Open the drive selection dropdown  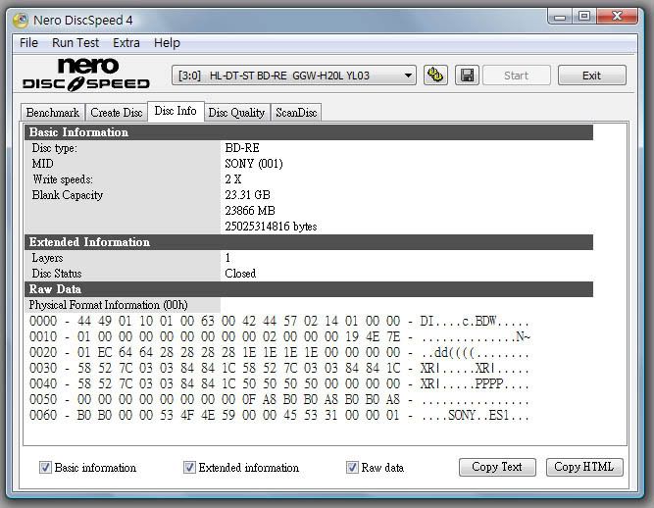coord(293,76)
